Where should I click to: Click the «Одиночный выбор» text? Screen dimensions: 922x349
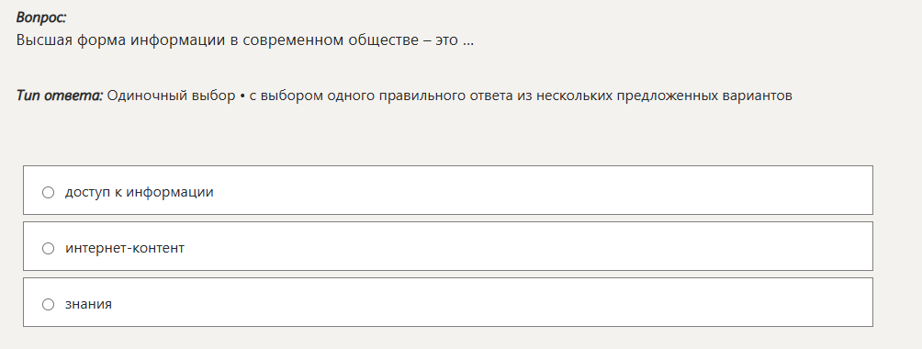pyautogui.click(x=171, y=96)
